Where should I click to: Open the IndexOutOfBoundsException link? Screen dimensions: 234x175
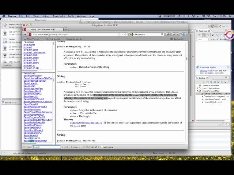click(86, 123)
